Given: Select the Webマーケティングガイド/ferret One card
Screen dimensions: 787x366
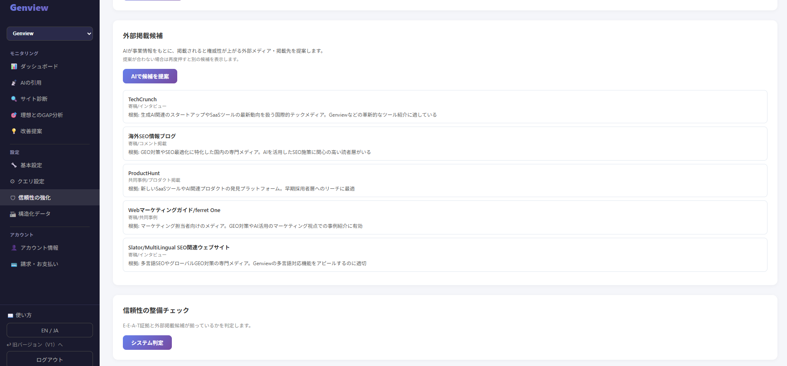Looking at the screenshot, I should (x=445, y=217).
